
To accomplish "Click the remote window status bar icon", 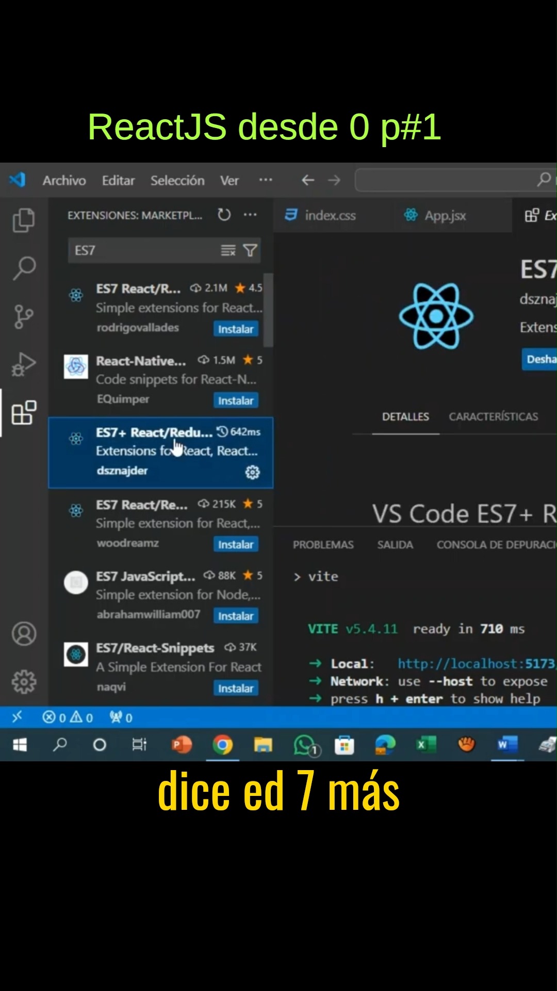I will (17, 717).
